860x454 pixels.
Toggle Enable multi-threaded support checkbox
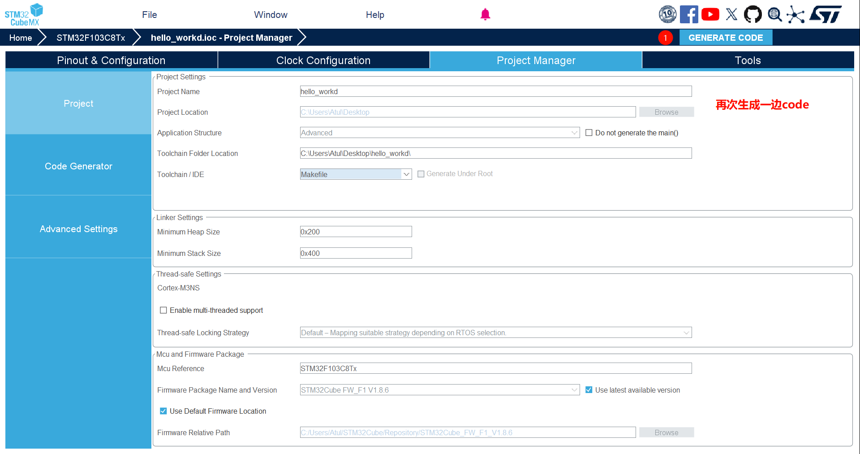(x=163, y=310)
